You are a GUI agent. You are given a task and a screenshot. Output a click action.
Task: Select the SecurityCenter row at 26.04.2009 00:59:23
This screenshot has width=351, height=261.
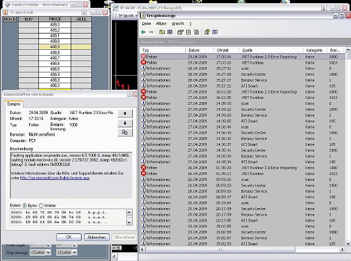coord(242,185)
